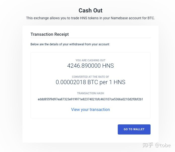
Task: Click the word transaction in the blue link
Action: click(x=100, y=109)
